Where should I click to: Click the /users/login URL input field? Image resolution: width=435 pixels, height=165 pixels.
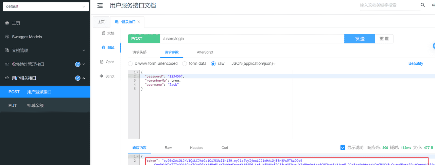[251, 39]
